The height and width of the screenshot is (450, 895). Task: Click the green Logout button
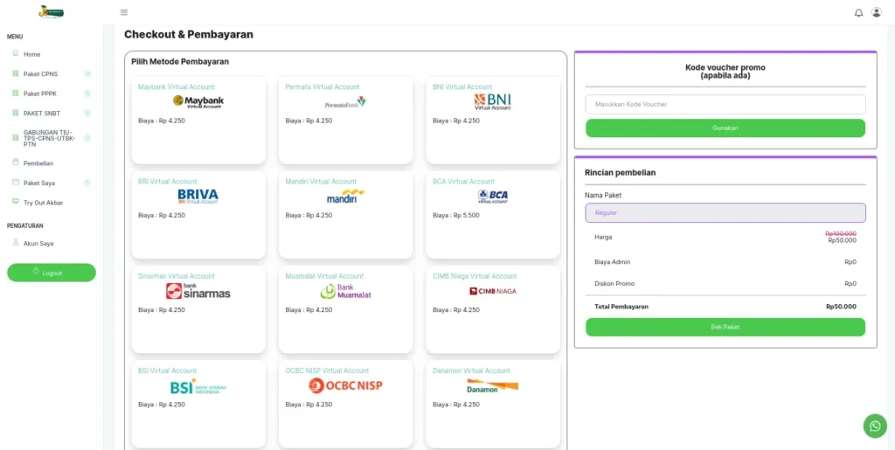(x=52, y=273)
